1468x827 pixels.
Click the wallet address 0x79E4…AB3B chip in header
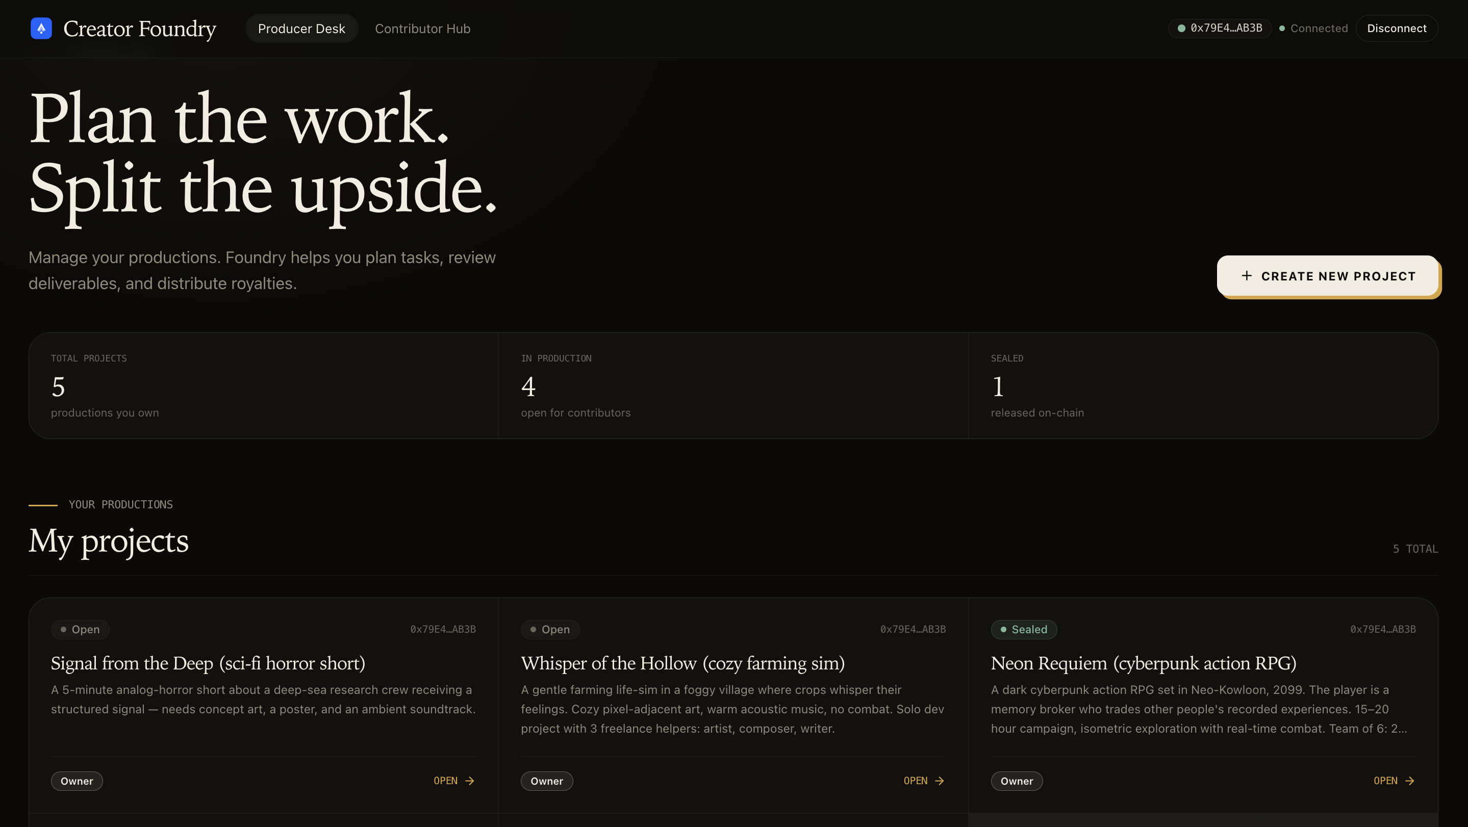pos(1220,29)
